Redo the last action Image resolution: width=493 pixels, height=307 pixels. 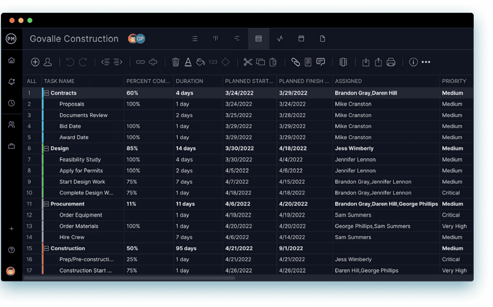click(x=83, y=62)
